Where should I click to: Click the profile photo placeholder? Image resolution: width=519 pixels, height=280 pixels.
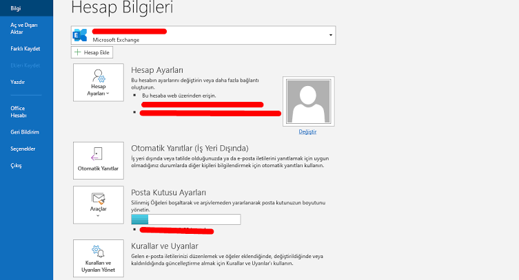click(308, 100)
